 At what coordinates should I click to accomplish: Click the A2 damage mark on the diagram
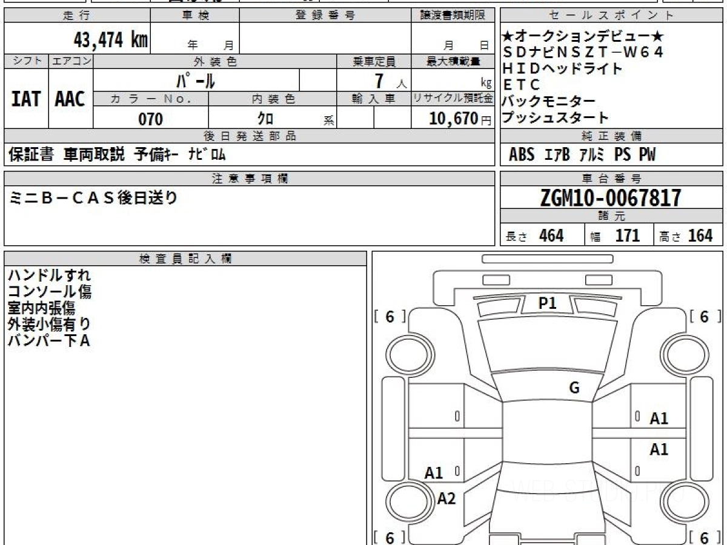[446, 499]
